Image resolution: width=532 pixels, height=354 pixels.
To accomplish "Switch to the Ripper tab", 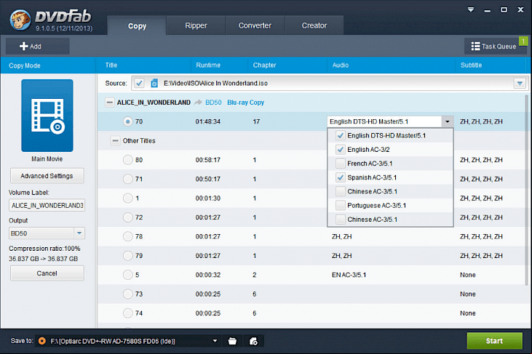I will click(196, 25).
